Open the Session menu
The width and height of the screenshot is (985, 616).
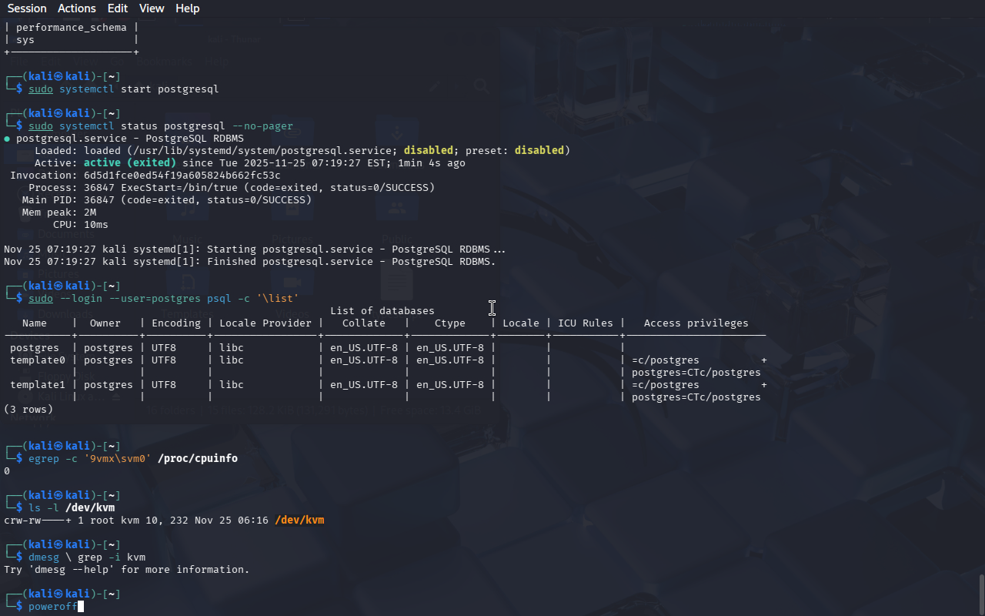27,8
